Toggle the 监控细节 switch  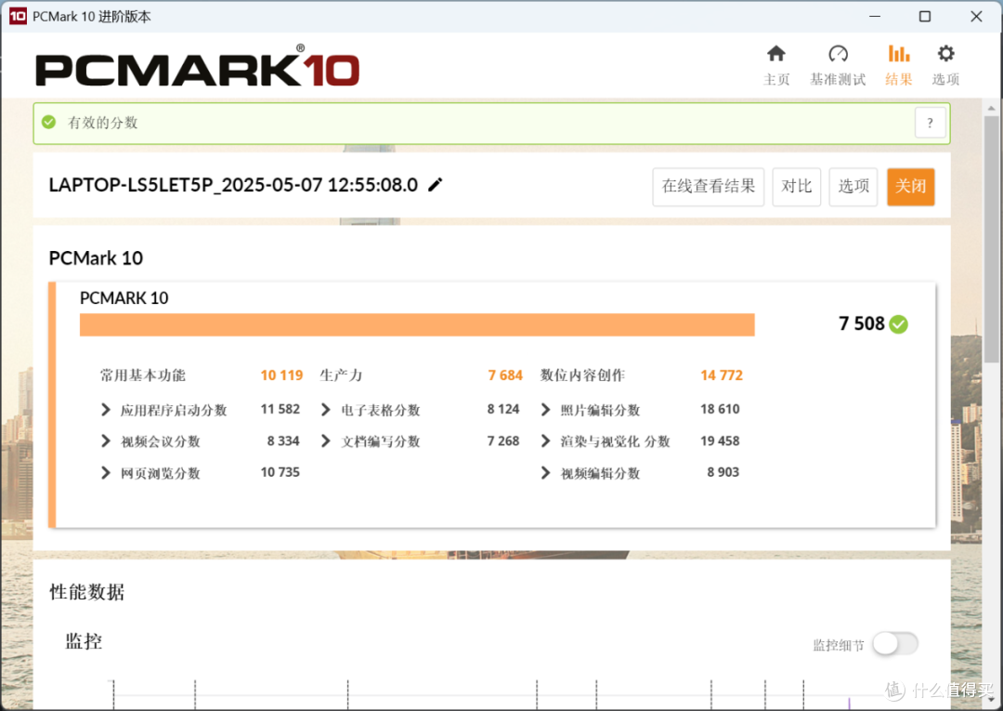tap(895, 643)
